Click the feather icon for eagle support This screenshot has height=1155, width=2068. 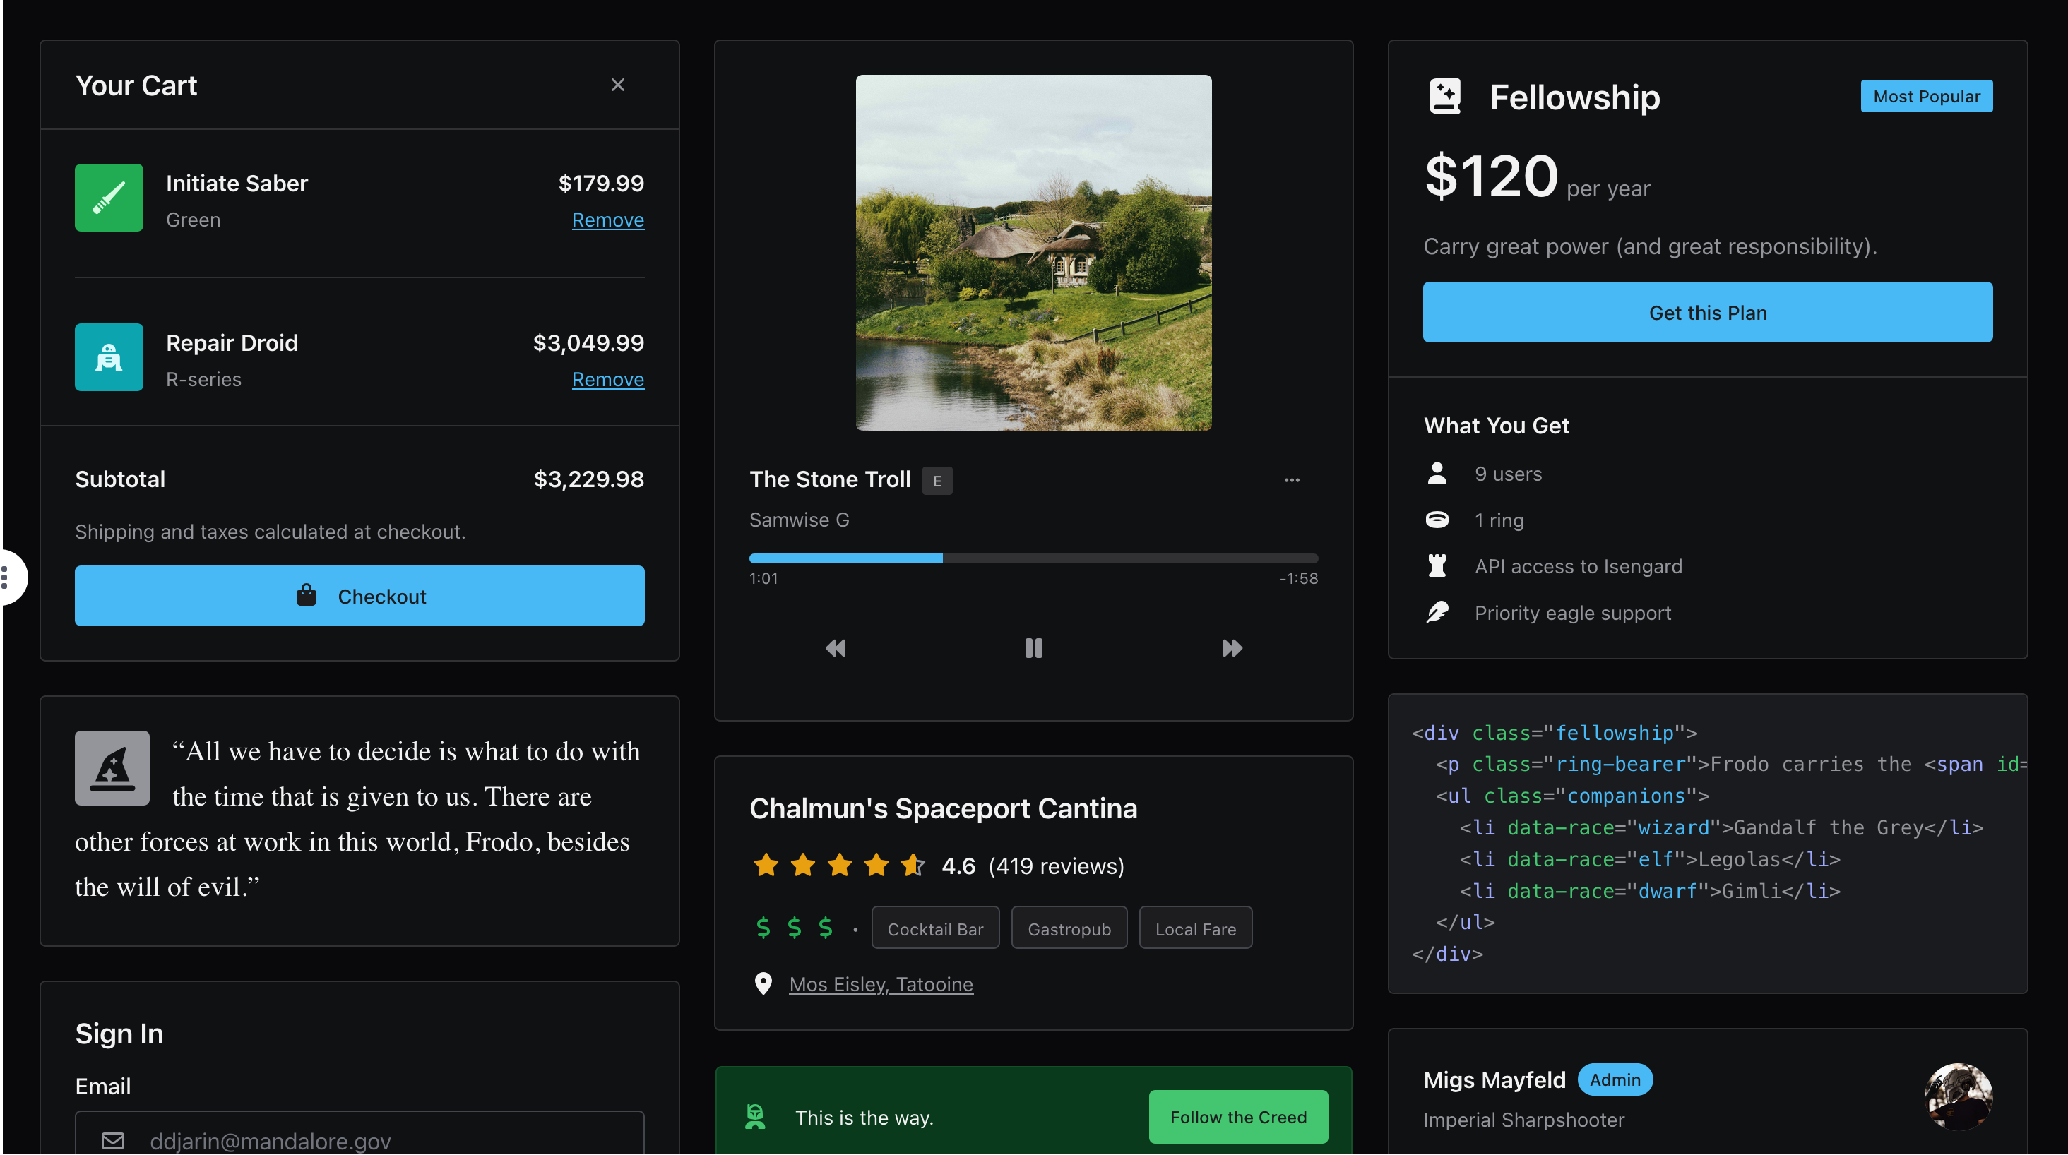1437,614
